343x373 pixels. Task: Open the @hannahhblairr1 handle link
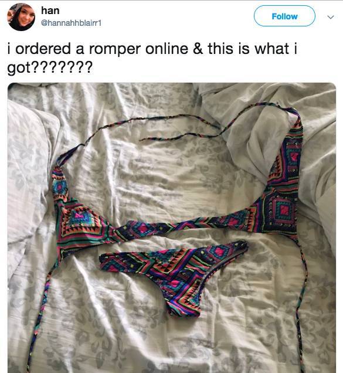(71, 23)
